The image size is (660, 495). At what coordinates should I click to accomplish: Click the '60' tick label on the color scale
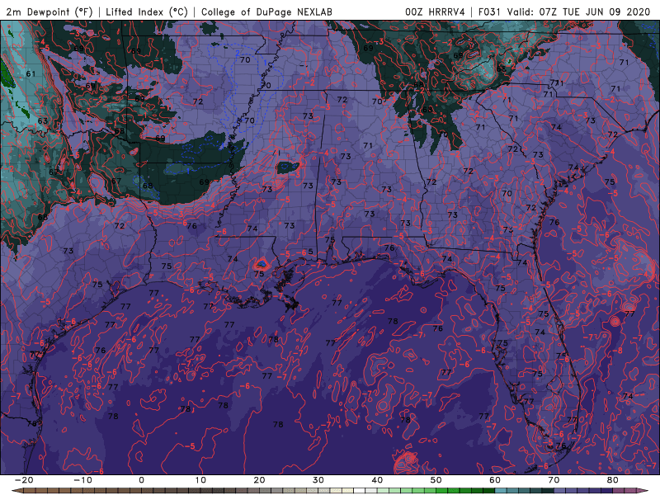pyautogui.click(x=495, y=480)
